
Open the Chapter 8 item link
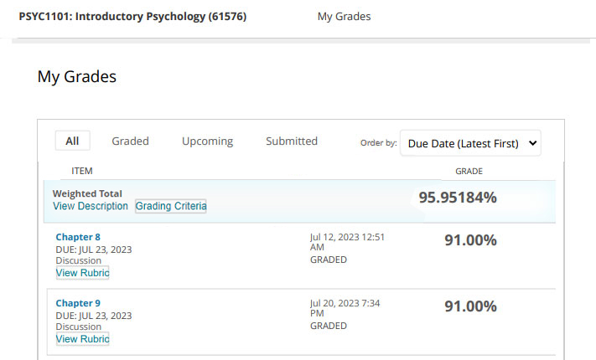[x=78, y=237]
